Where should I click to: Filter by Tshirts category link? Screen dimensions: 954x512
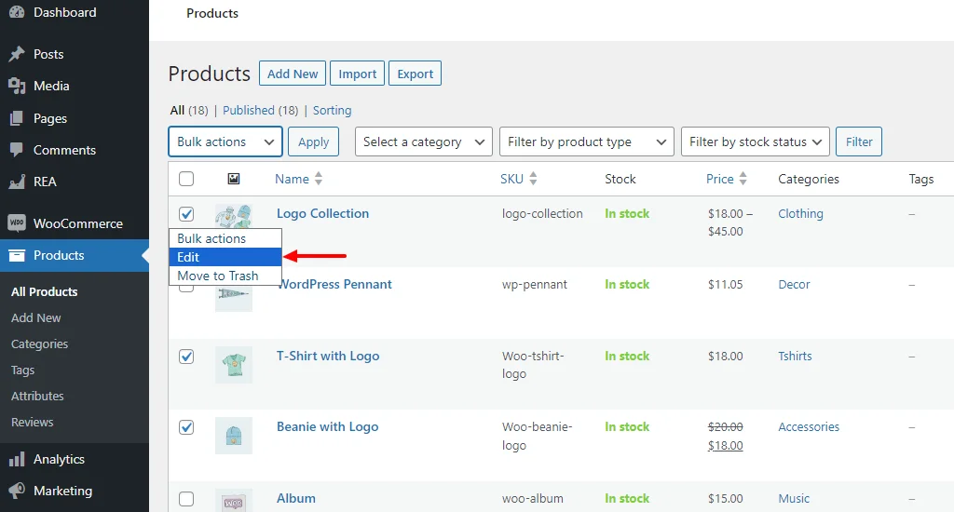(x=796, y=356)
